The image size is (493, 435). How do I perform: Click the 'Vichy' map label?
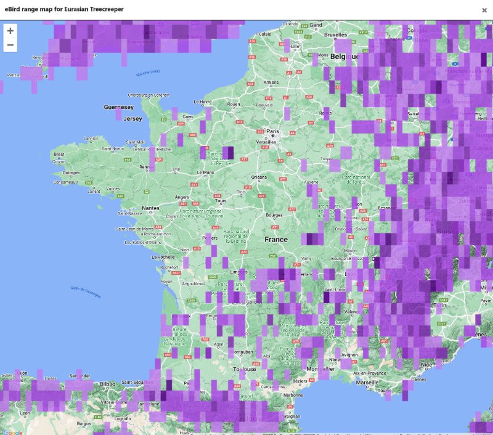point(306,258)
